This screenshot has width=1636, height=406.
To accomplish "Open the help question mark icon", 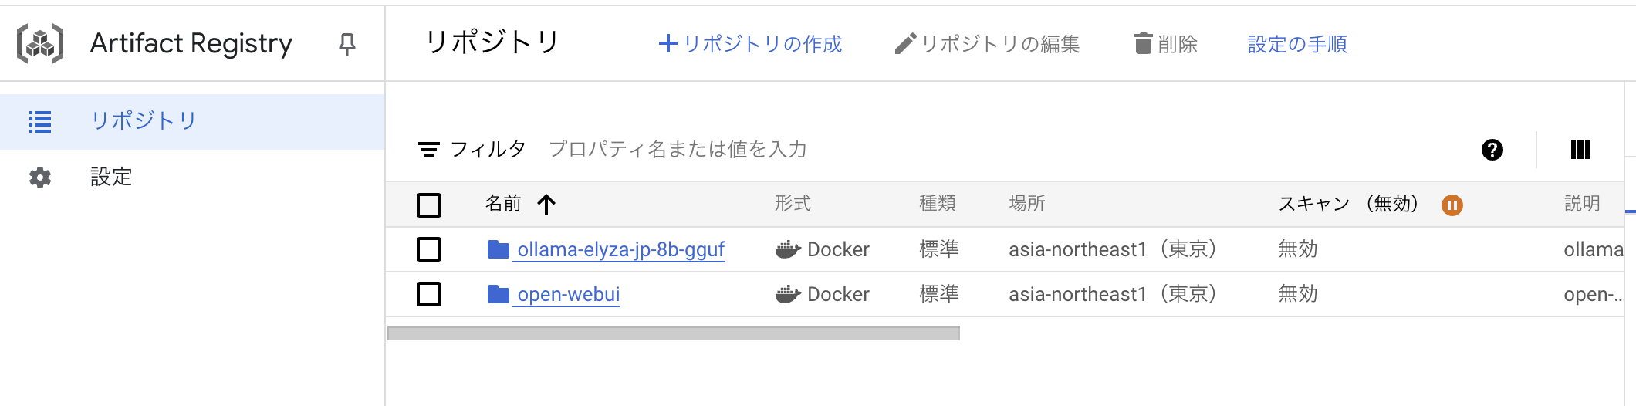I will (x=1492, y=150).
